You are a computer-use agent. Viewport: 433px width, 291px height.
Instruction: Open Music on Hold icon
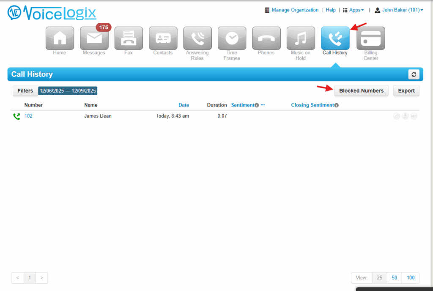tap(301, 38)
